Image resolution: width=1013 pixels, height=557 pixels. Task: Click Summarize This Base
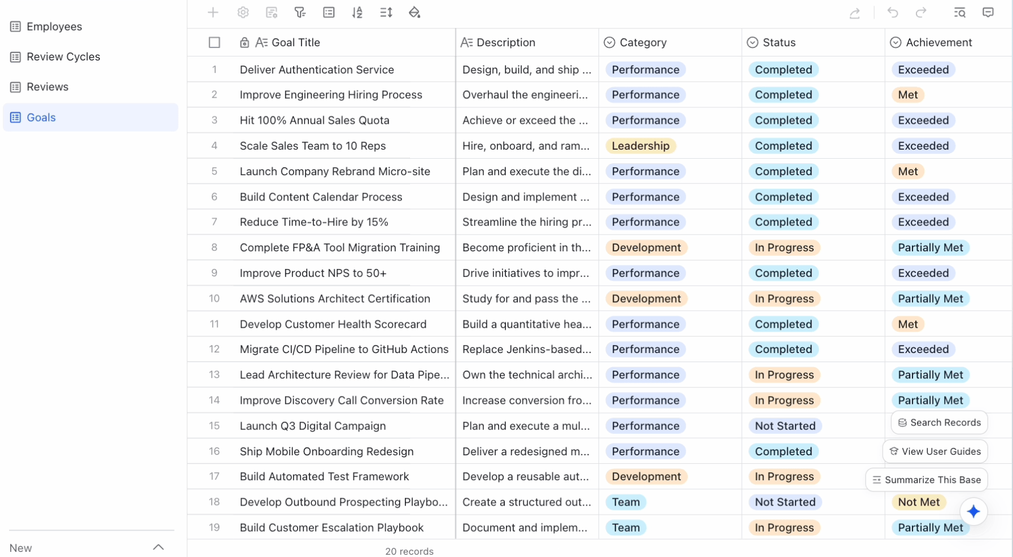tap(927, 480)
